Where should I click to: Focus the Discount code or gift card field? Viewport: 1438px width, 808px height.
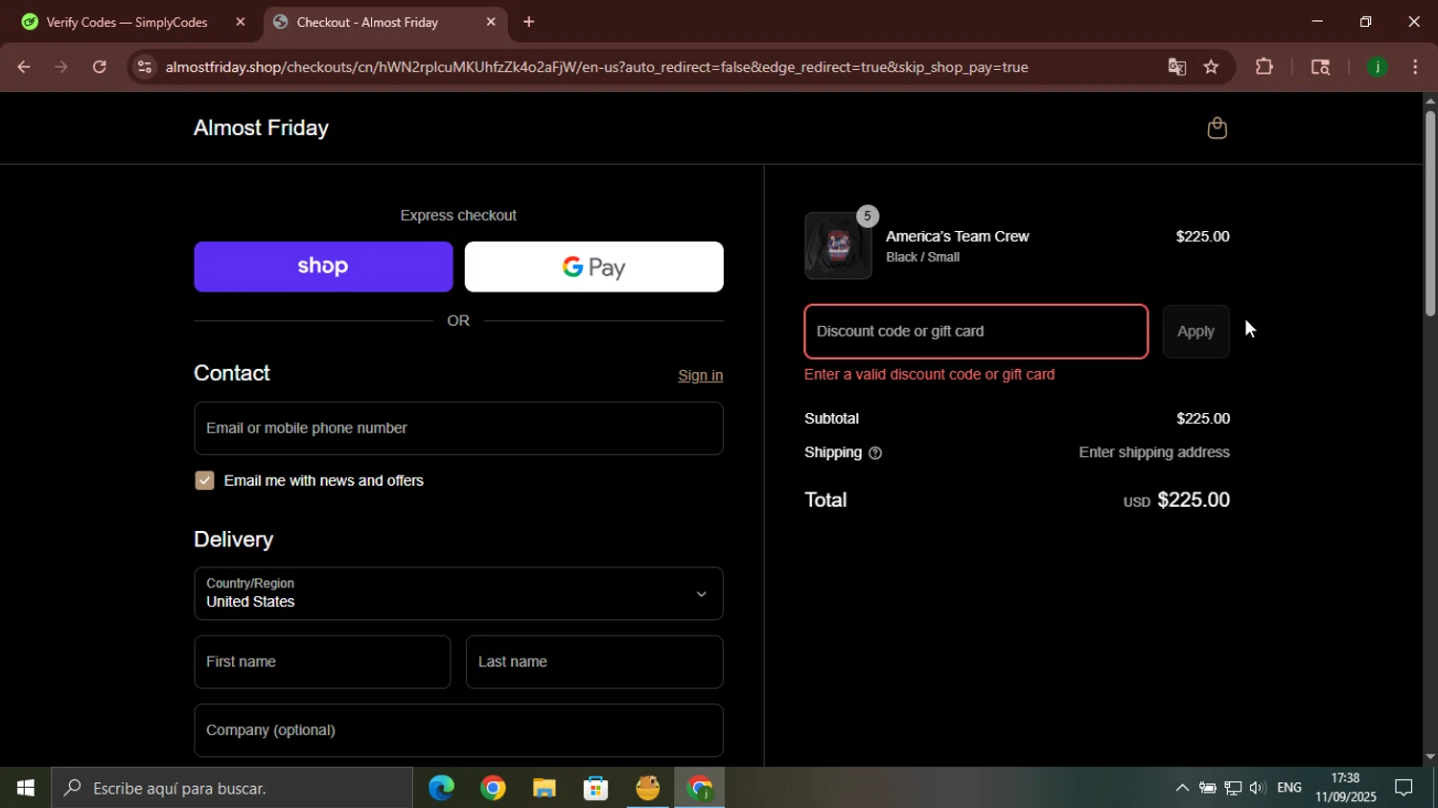[x=976, y=332]
